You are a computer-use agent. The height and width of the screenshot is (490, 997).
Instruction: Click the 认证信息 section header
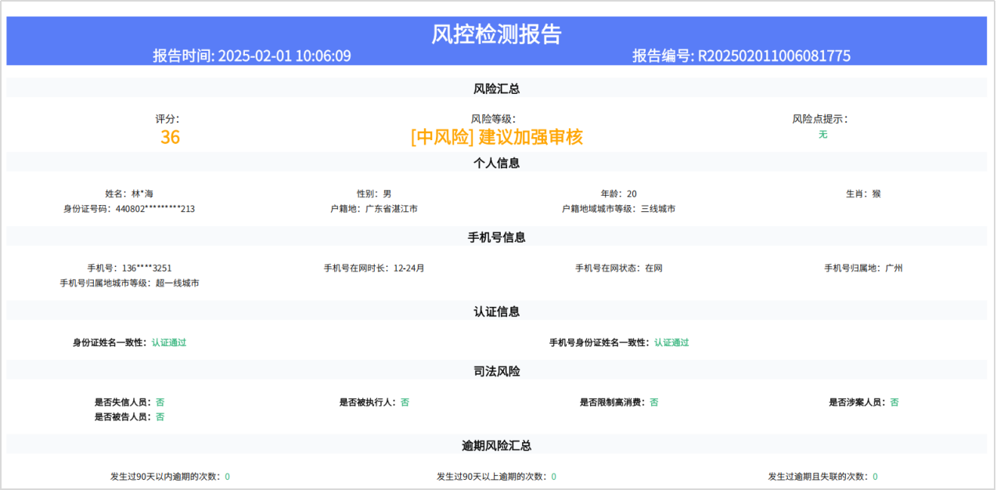(x=498, y=311)
